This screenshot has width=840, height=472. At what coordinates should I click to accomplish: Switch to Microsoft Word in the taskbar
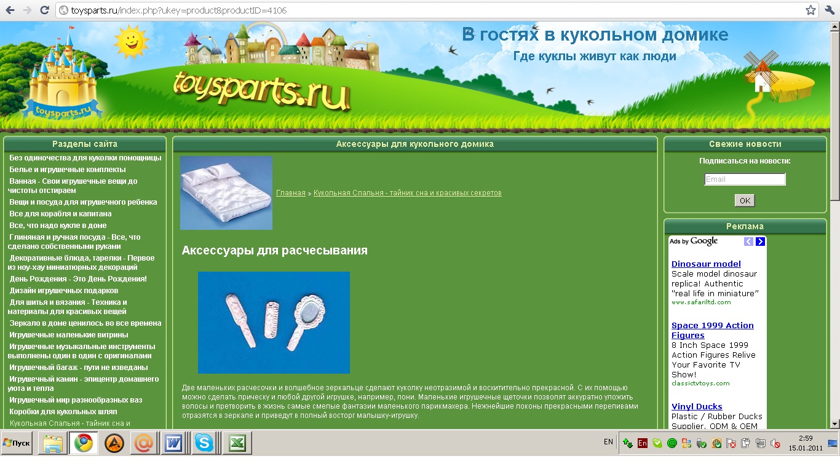click(176, 443)
